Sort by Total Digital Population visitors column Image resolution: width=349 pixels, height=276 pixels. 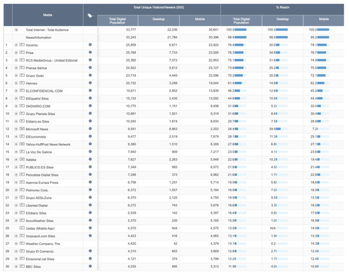tap(117, 21)
